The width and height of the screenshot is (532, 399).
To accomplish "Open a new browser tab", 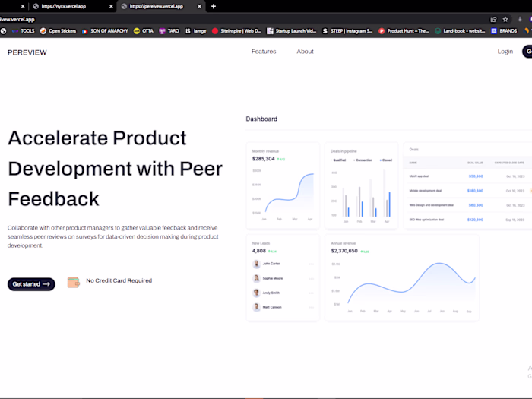I will (x=214, y=6).
